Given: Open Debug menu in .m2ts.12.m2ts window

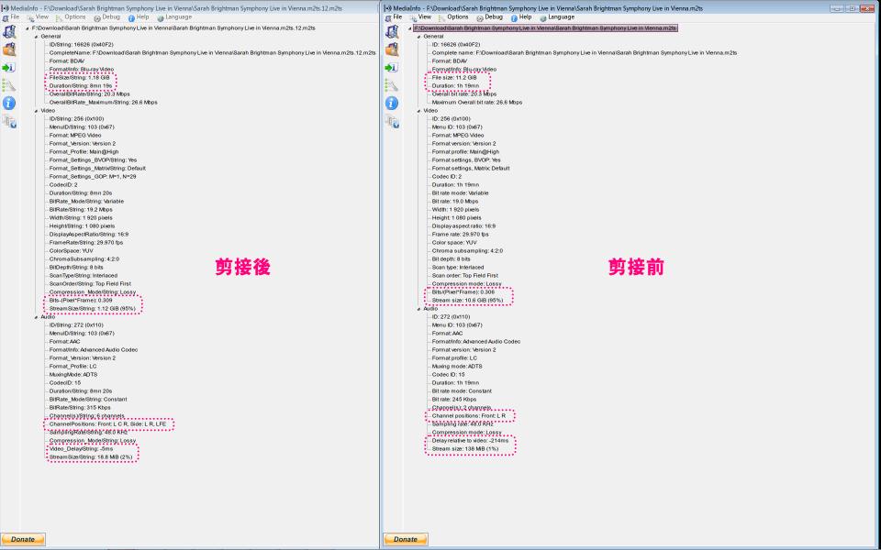Looking at the screenshot, I should 108,17.
